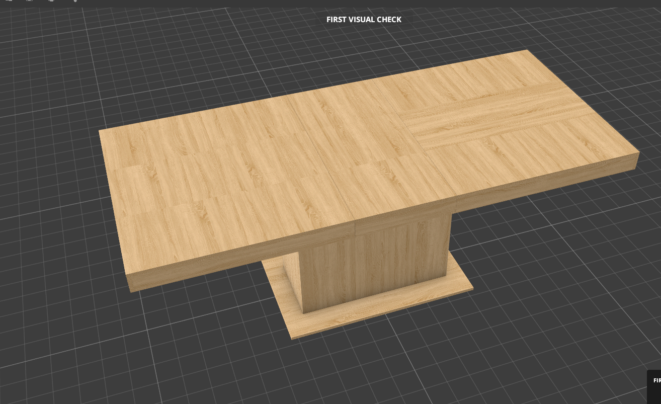
Task: Click the FIRST VISUAL CHECK label
Action: (364, 20)
